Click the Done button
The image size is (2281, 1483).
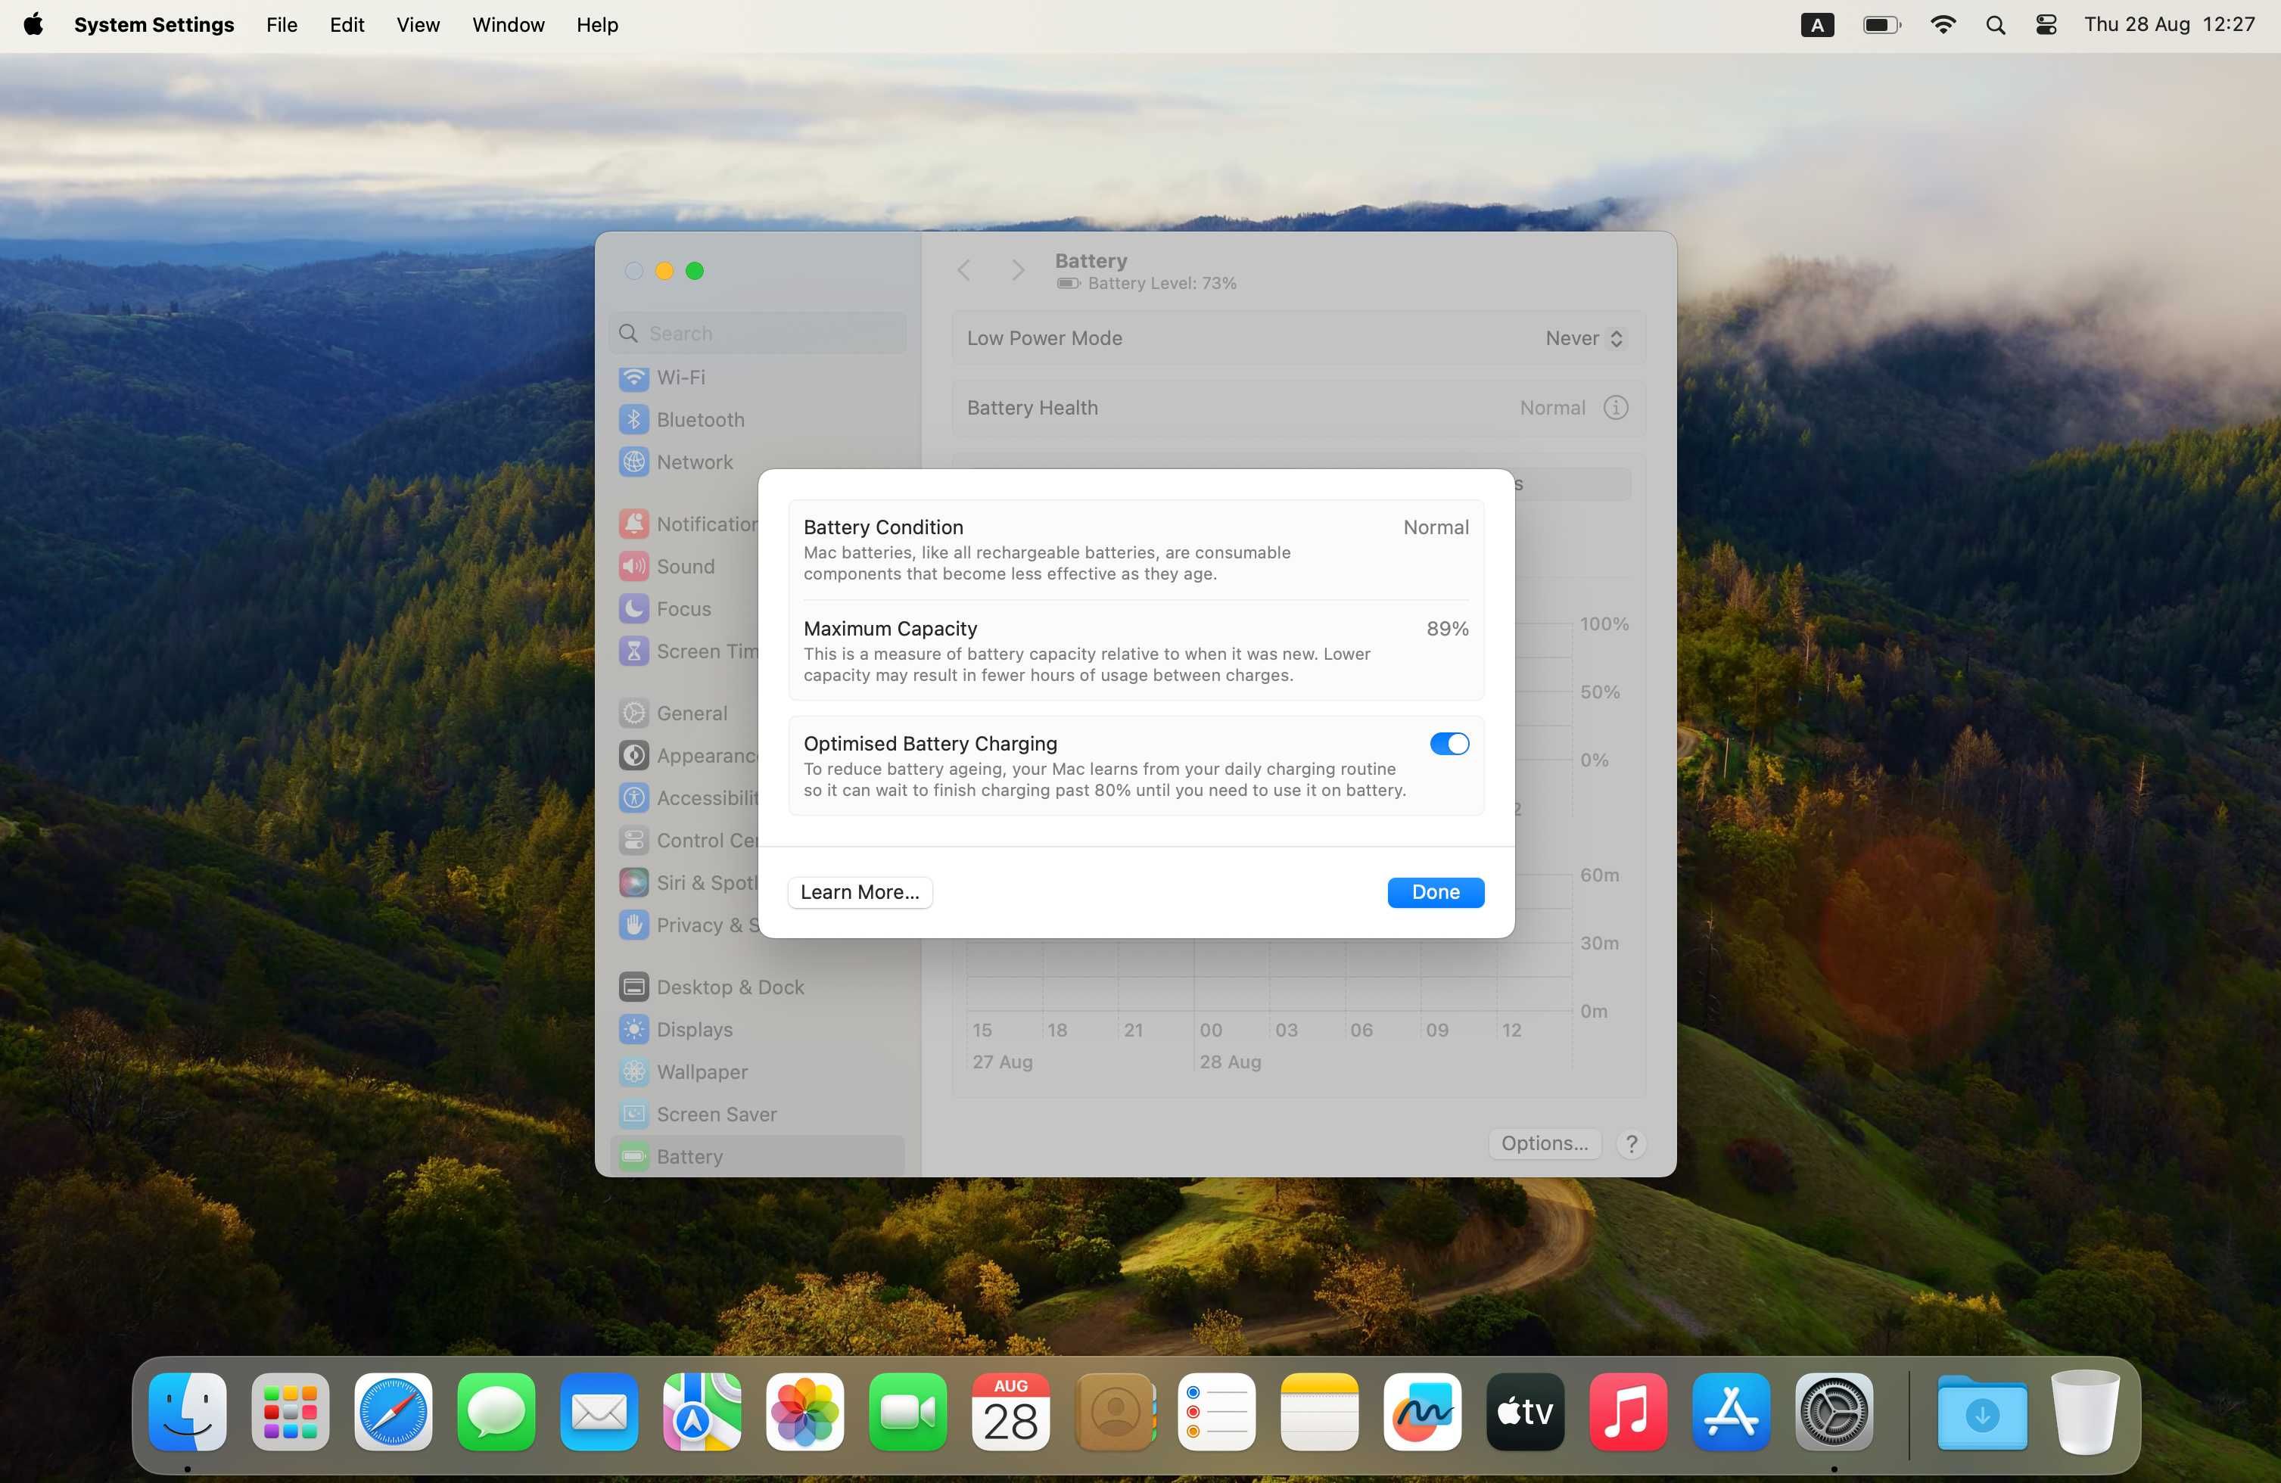pos(1435,892)
